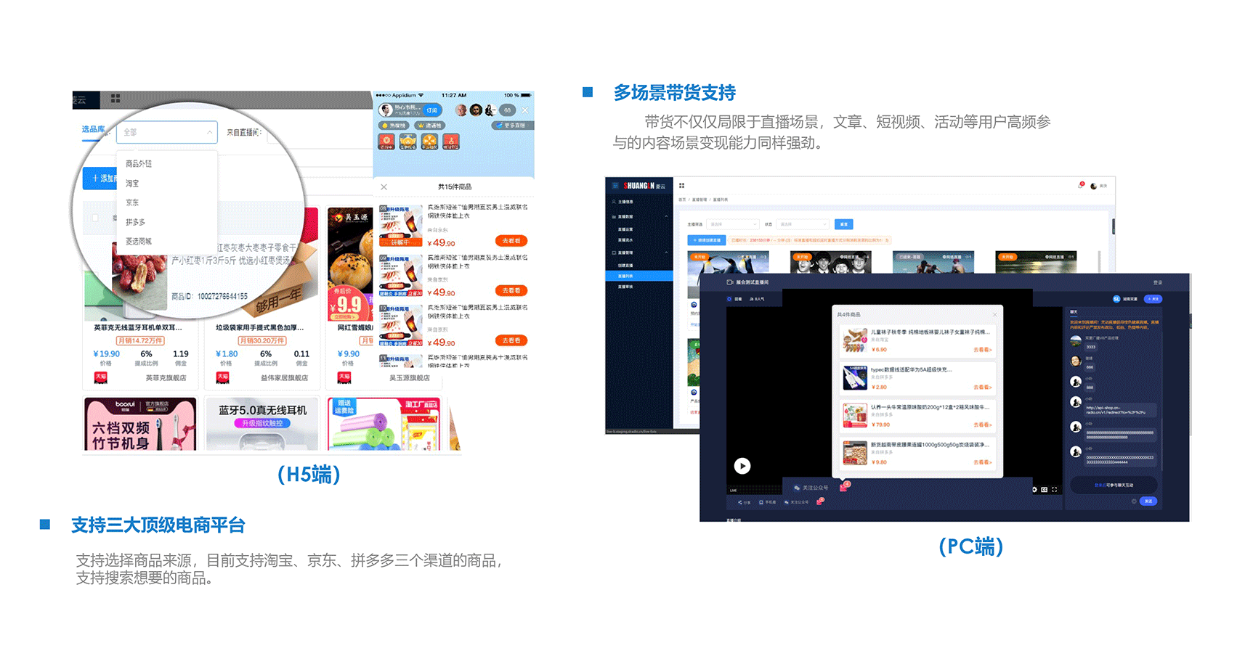Click the blue follow button beside 湖南双菱

point(1153,299)
